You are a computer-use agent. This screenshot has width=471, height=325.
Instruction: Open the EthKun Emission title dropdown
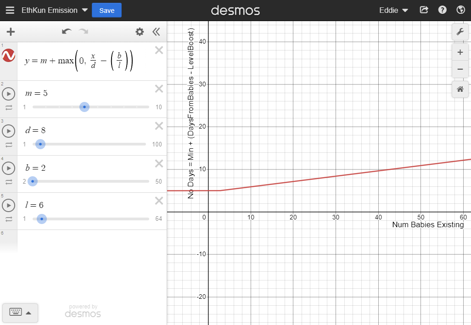tap(54, 10)
